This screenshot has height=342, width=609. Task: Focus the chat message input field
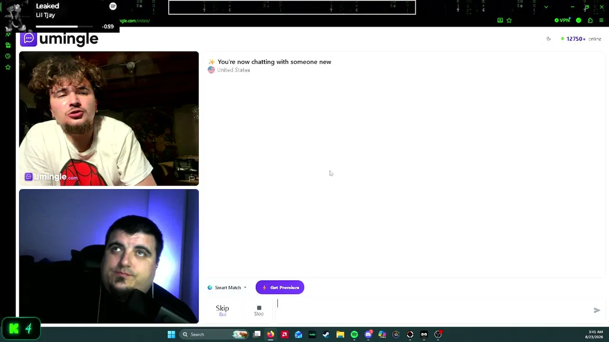pyautogui.click(x=432, y=310)
